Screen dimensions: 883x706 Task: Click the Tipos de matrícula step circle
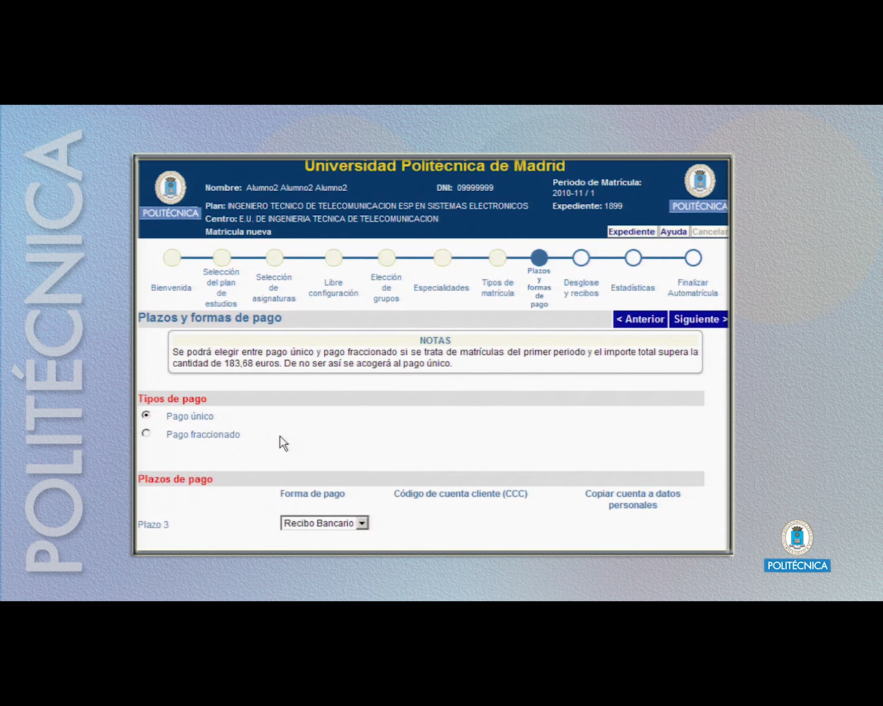(x=497, y=258)
